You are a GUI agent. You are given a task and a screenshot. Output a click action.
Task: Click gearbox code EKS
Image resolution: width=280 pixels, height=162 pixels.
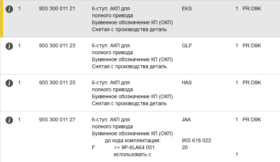(x=187, y=8)
